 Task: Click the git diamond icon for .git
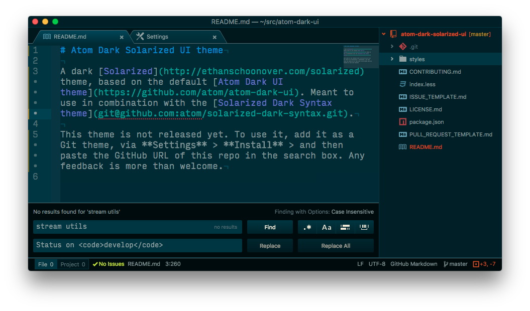(402, 47)
